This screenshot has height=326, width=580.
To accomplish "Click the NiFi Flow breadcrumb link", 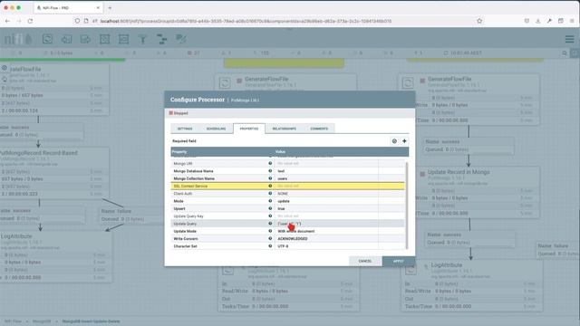I will [13, 321].
